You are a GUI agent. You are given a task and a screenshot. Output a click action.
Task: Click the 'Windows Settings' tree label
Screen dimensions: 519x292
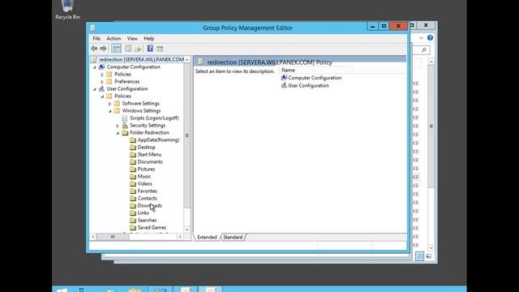pyautogui.click(x=141, y=111)
